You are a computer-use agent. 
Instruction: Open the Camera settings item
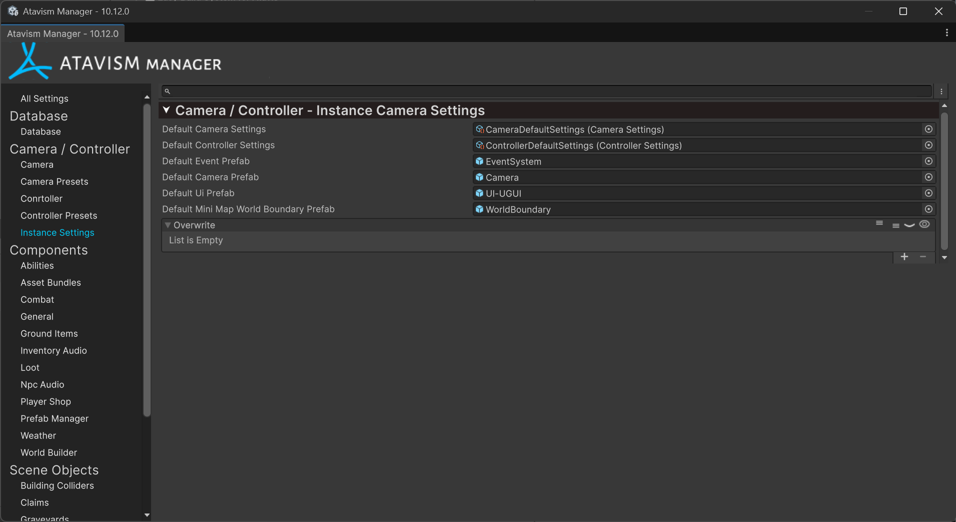(37, 164)
